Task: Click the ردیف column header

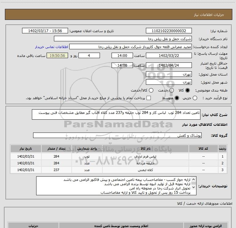Action: (223, 148)
